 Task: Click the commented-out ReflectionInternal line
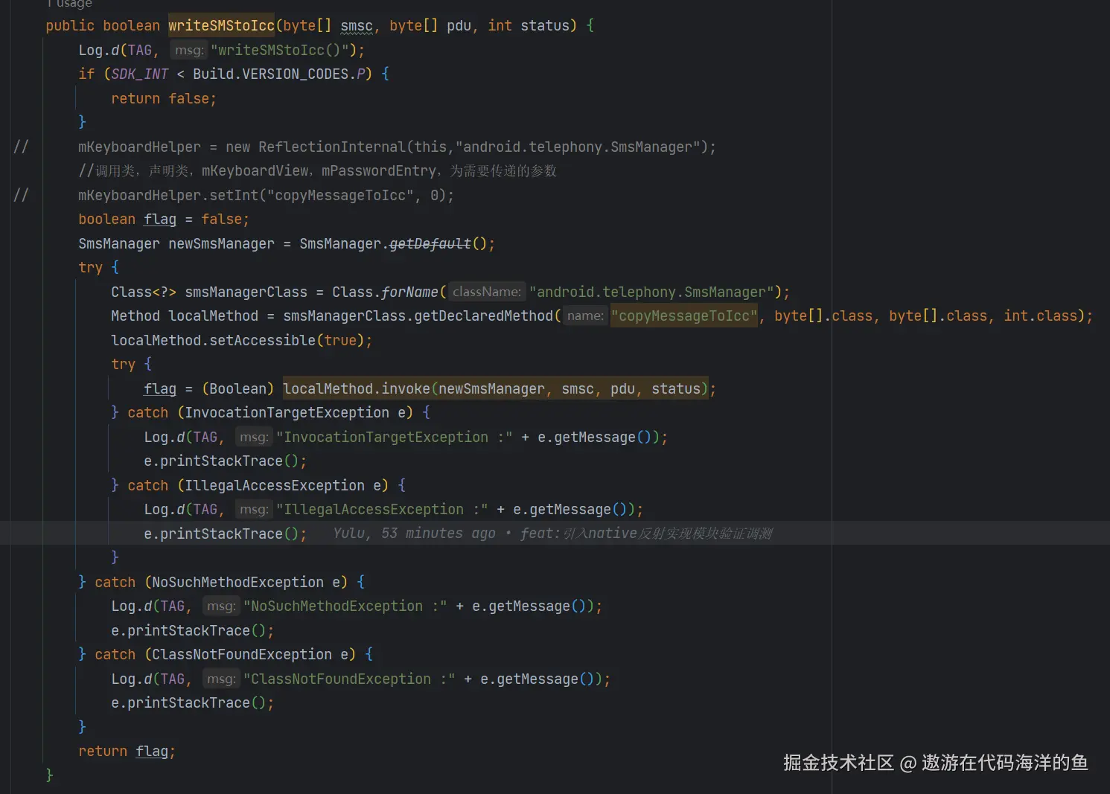pos(396,147)
